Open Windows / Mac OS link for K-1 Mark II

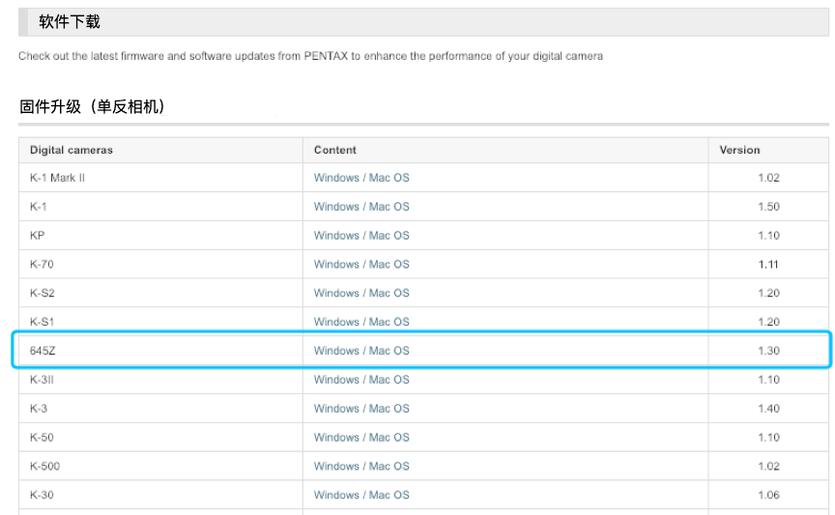pos(361,178)
